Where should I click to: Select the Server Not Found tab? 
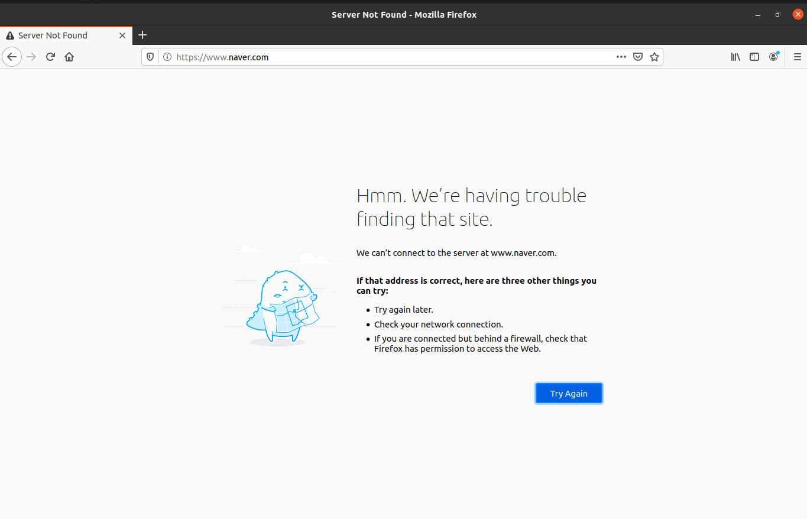[66, 35]
